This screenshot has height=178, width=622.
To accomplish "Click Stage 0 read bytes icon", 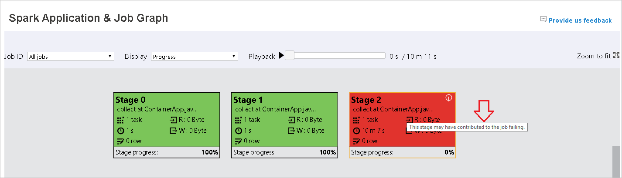I will pos(173,120).
